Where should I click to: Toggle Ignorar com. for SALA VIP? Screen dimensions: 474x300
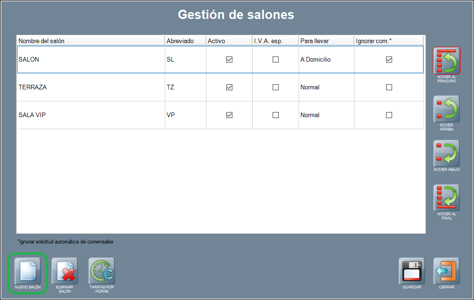389,115
